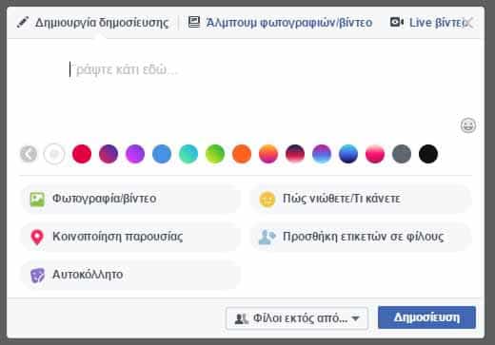Choose the solid red background color
The image size is (495, 345).
click(82, 154)
